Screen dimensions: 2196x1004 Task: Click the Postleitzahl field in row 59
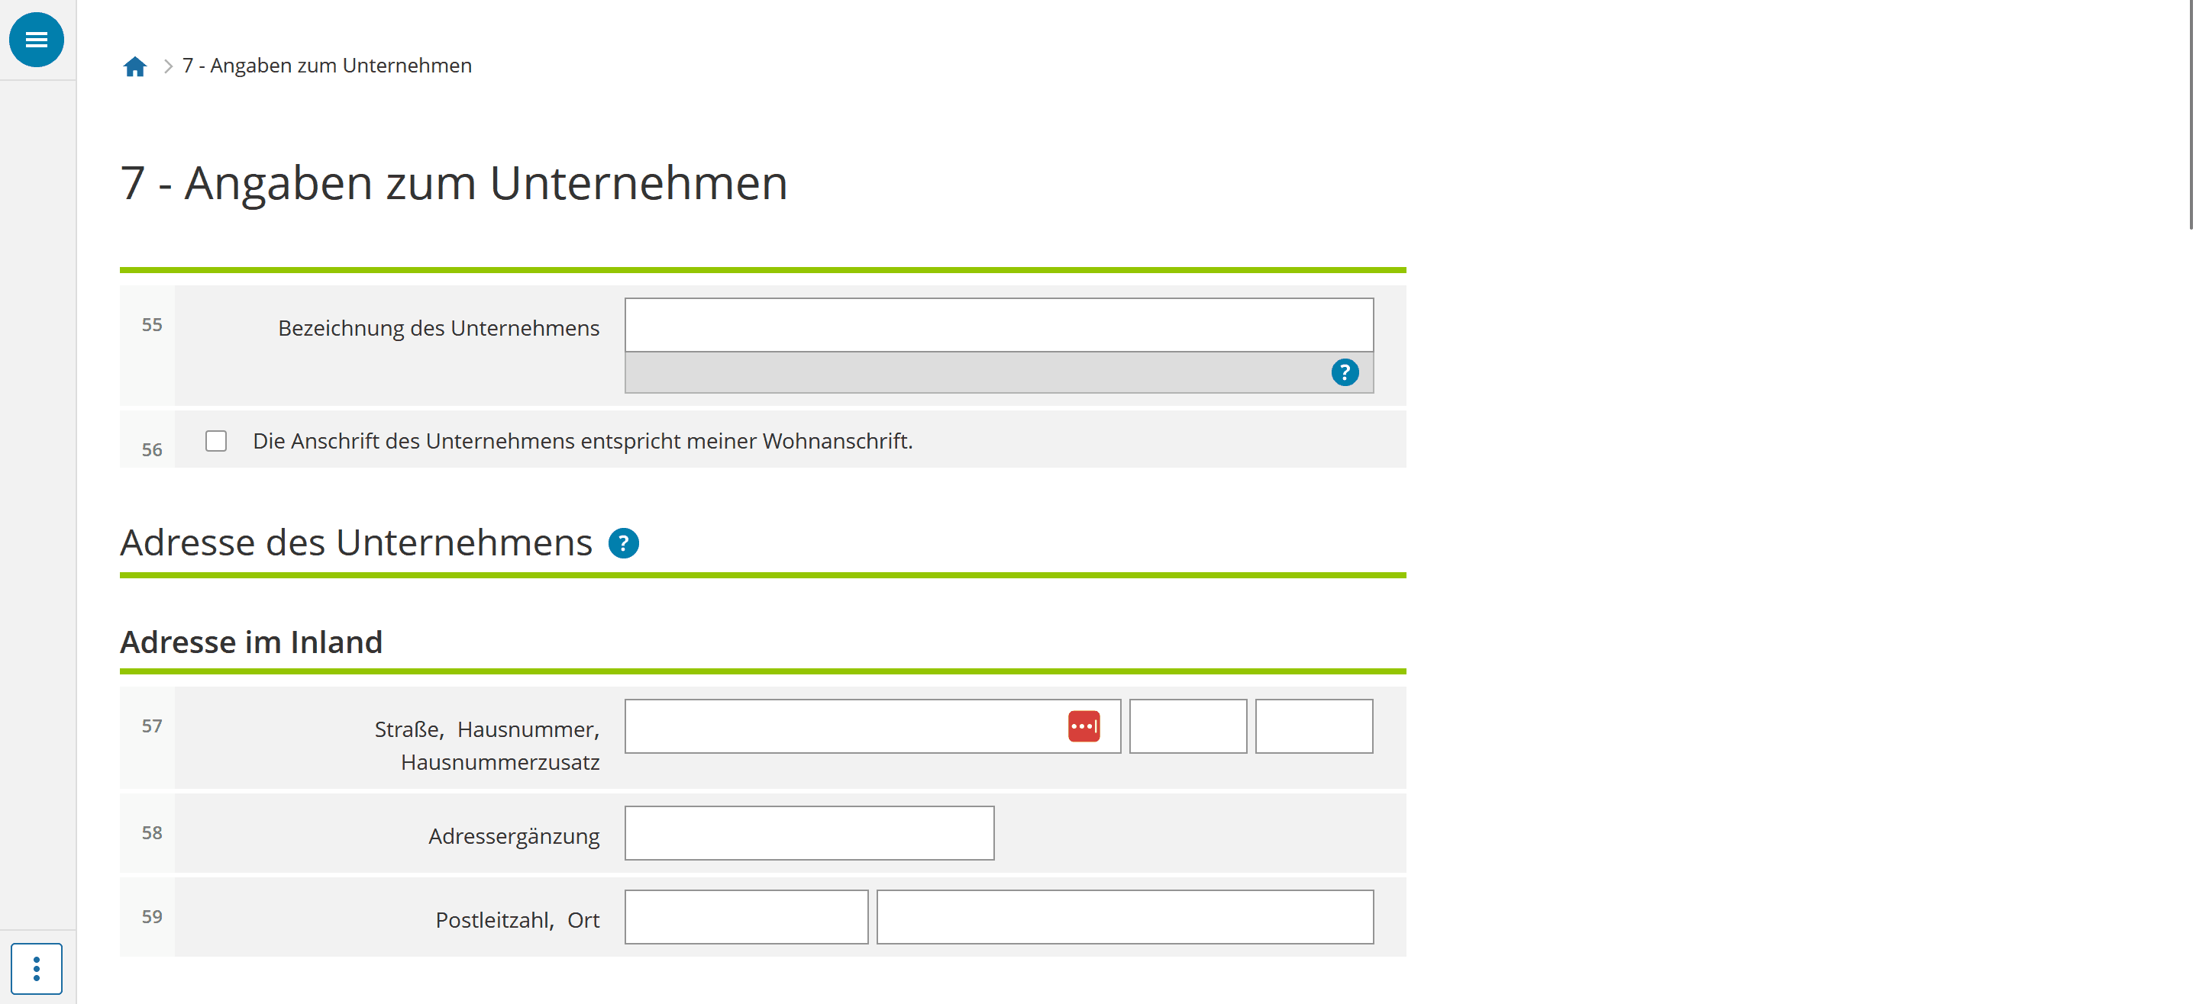tap(745, 916)
